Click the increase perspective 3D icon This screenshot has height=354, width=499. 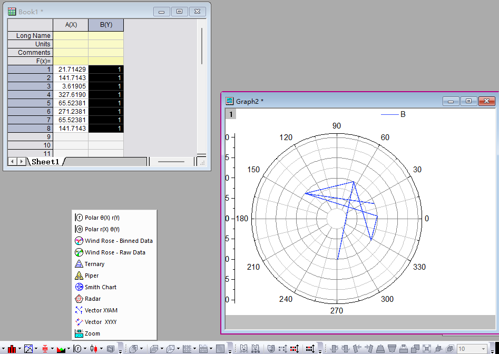[x=404, y=349]
